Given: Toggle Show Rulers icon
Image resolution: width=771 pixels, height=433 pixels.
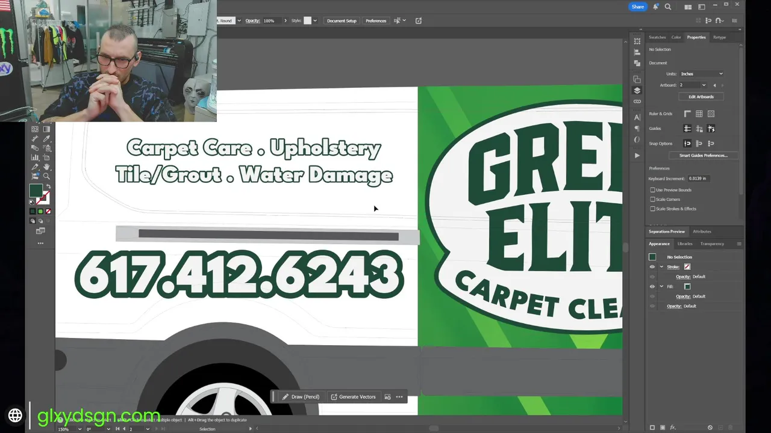Looking at the screenshot, I should (687, 114).
